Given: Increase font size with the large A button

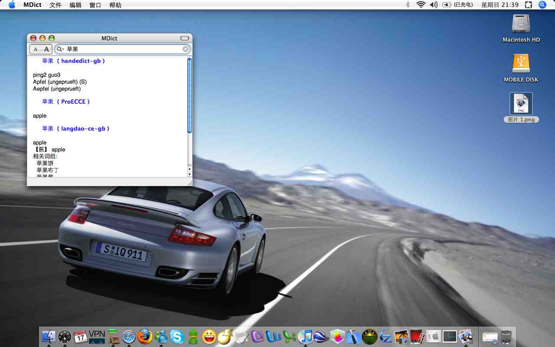Looking at the screenshot, I should (x=46, y=49).
